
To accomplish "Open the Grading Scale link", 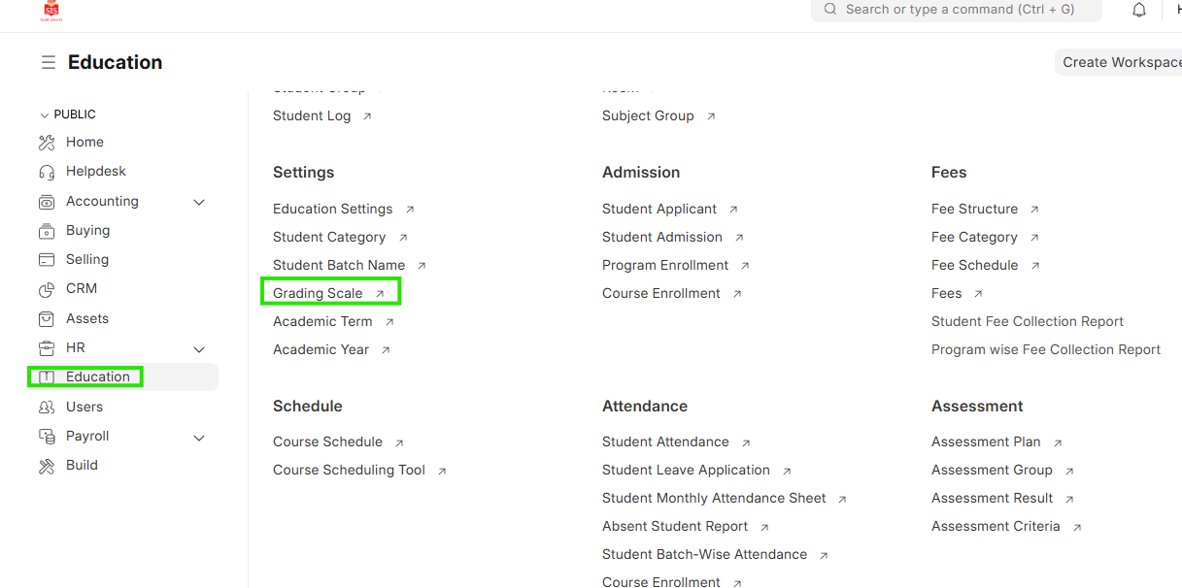I will (x=318, y=293).
